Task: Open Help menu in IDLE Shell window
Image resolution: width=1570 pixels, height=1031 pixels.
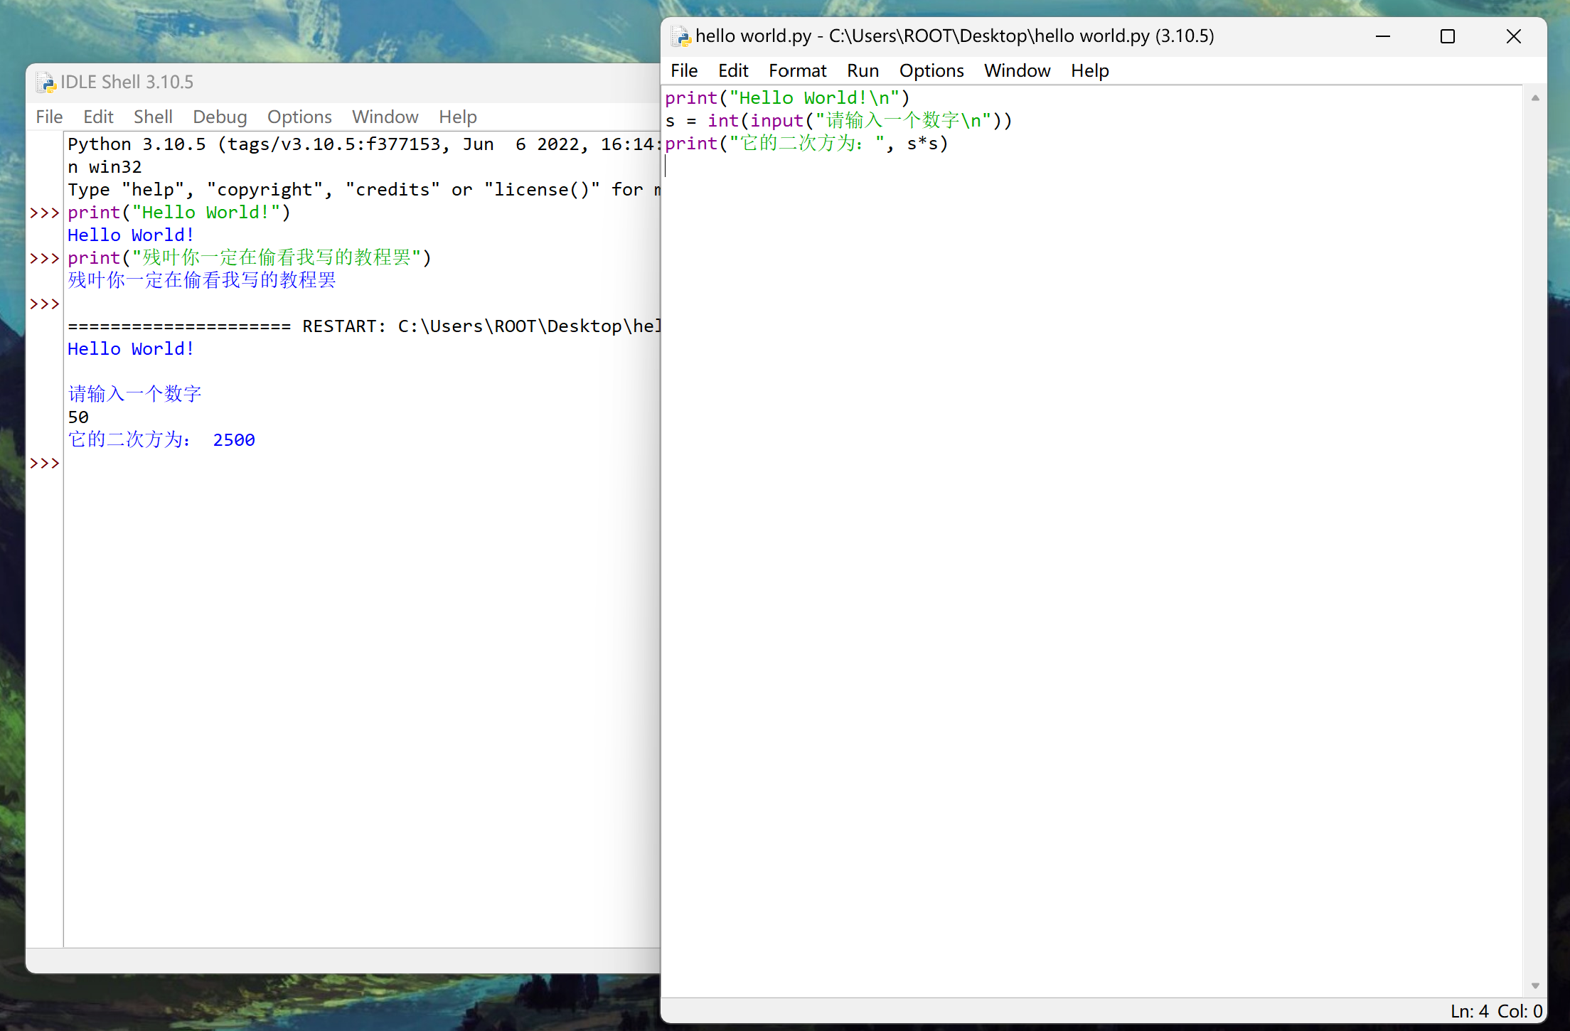Action: (457, 117)
